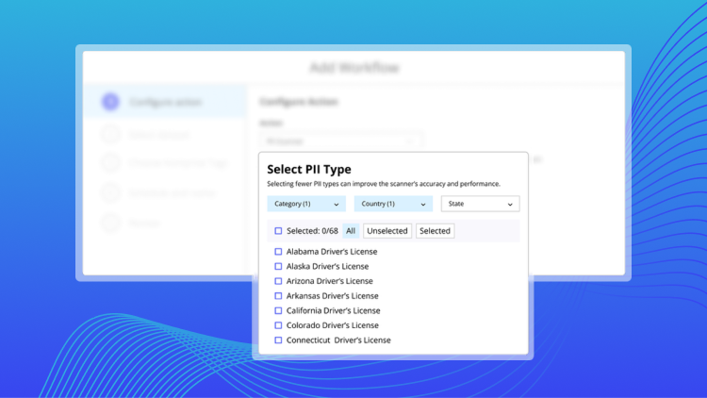Viewport: 707px width, 398px height.
Task: Toggle Colorado Driver's License checkbox
Action: point(278,325)
